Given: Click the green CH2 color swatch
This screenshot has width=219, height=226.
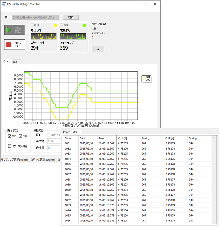Looking at the screenshot, I should 85,25.
